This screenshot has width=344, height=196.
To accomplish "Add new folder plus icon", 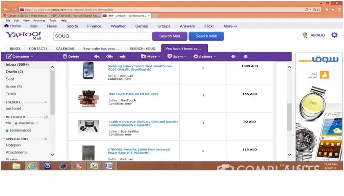I will pos(46,102).
